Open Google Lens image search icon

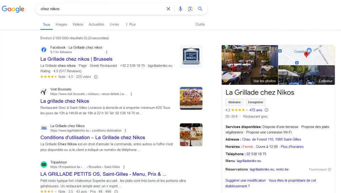(x=190, y=9)
